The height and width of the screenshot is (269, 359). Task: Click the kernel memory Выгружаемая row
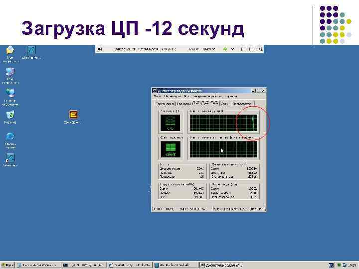[x=234, y=193]
